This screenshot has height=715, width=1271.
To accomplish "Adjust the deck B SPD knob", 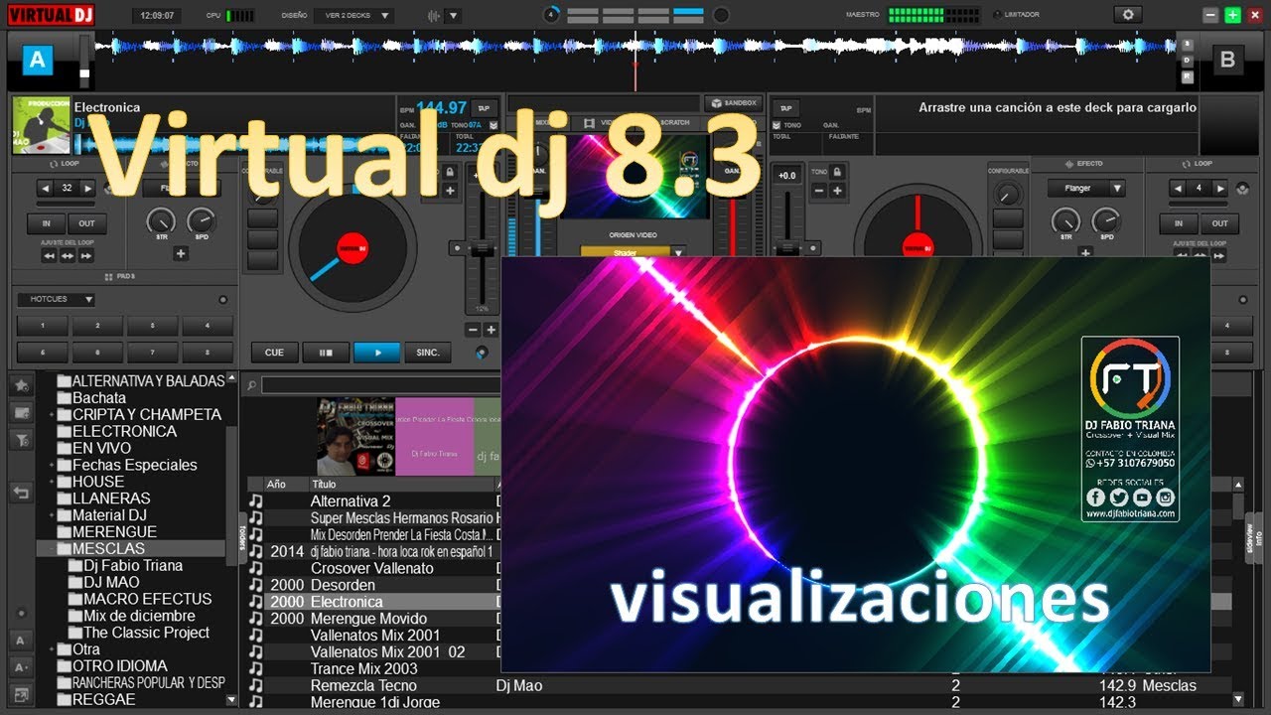I will tap(1107, 221).
